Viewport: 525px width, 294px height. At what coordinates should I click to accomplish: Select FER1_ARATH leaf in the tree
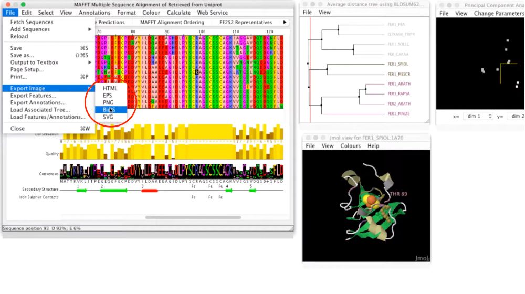point(399,84)
